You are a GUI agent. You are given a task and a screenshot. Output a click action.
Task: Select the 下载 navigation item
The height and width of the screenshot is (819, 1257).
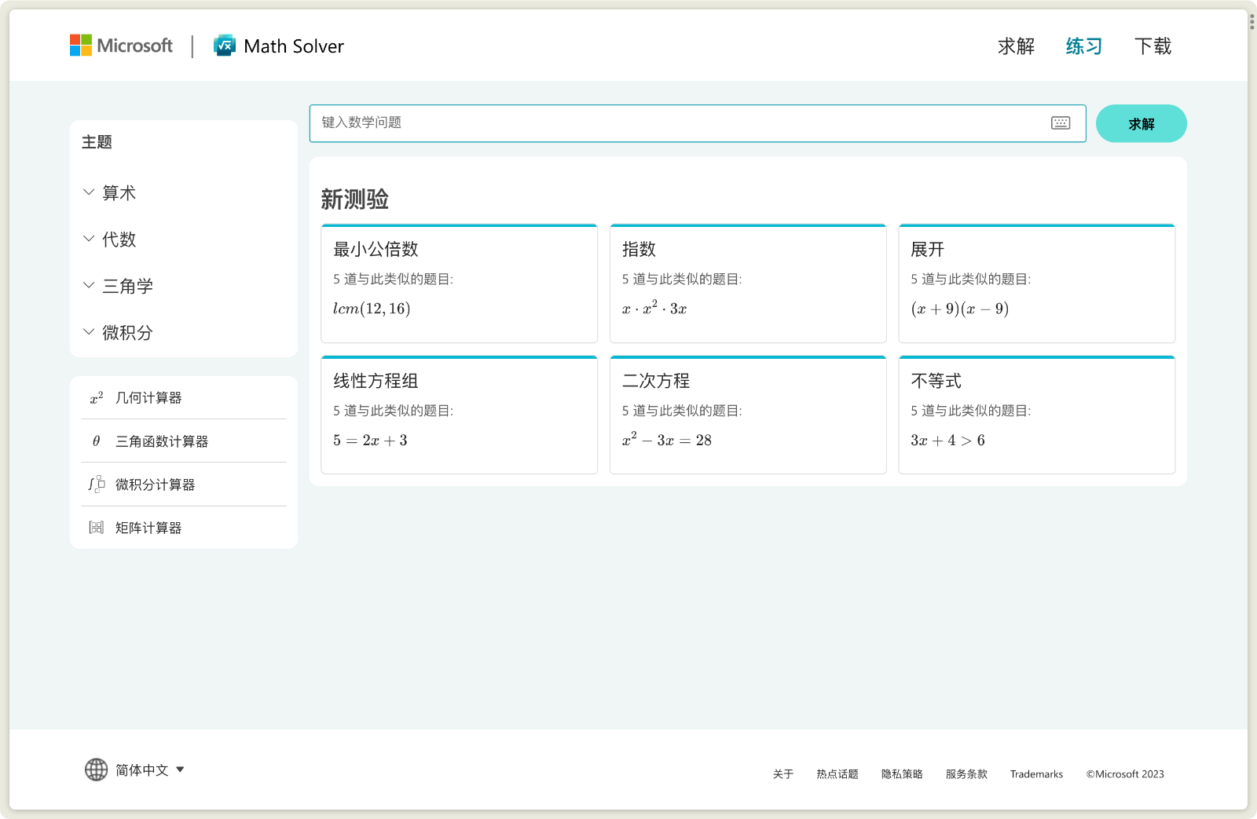pos(1152,46)
